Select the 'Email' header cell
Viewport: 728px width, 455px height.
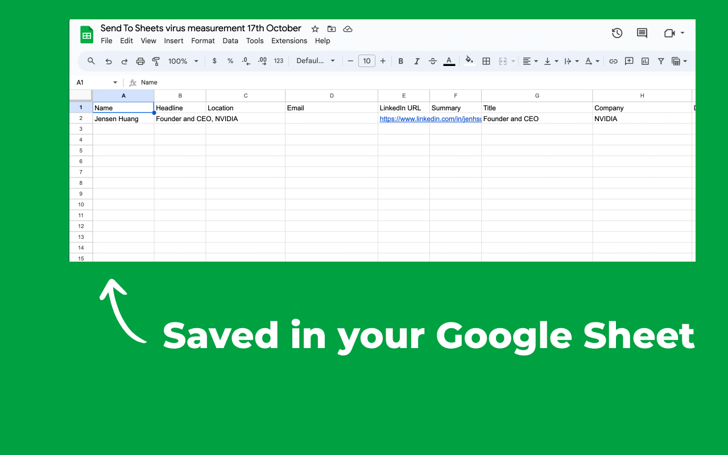click(x=332, y=107)
